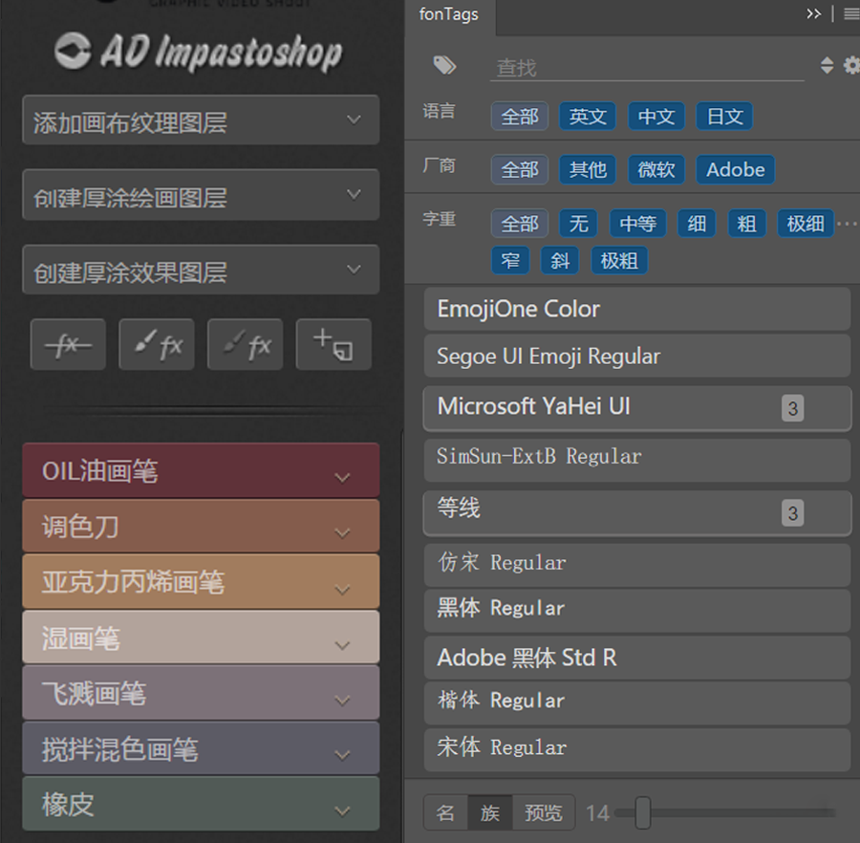Toggle the 极细 weight filter
860x843 pixels.
[x=806, y=224]
